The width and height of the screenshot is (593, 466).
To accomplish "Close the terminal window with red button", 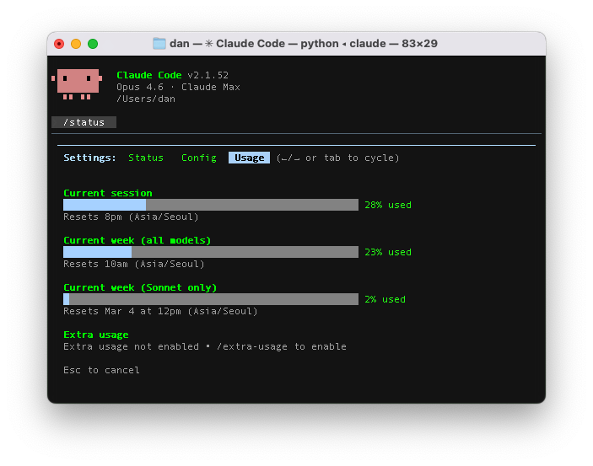I will [59, 44].
